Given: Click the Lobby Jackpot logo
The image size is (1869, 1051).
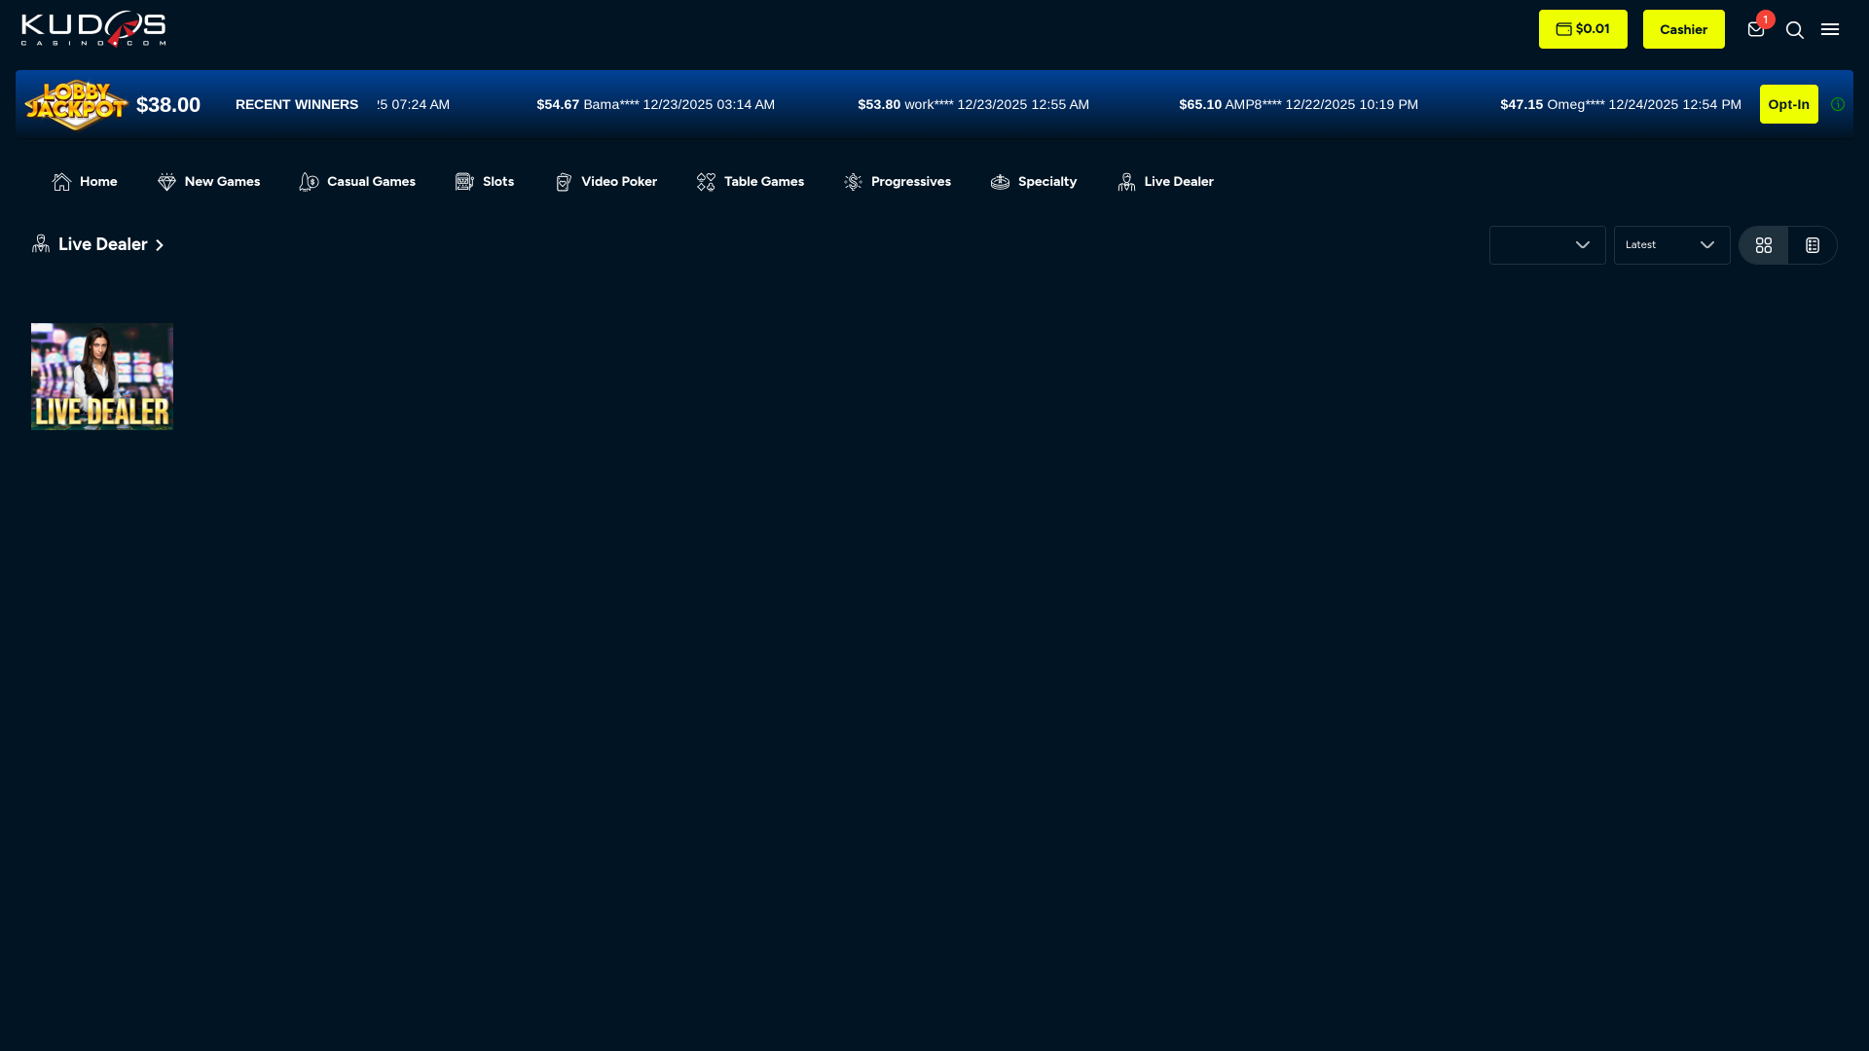Looking at the screenshot, I should click(76, 104).
